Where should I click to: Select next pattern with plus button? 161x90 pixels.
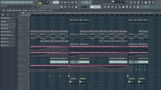102,7
